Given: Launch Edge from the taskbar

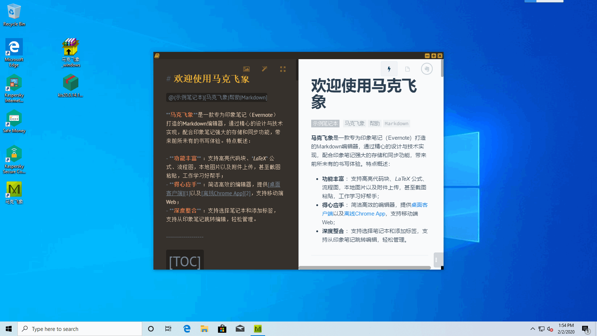Looking at the screenshot, I should pyautogui.click(x=187, y=329).
